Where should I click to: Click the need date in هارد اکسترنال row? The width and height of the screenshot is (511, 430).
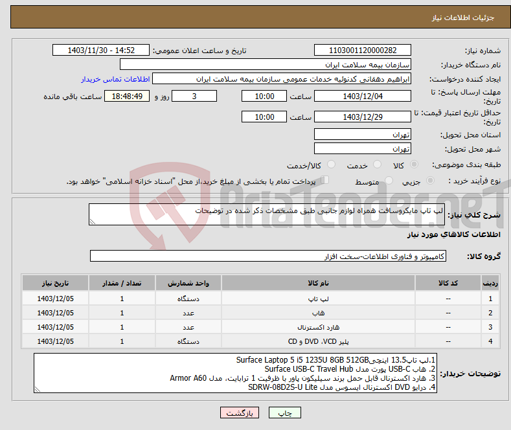[56, 327]
